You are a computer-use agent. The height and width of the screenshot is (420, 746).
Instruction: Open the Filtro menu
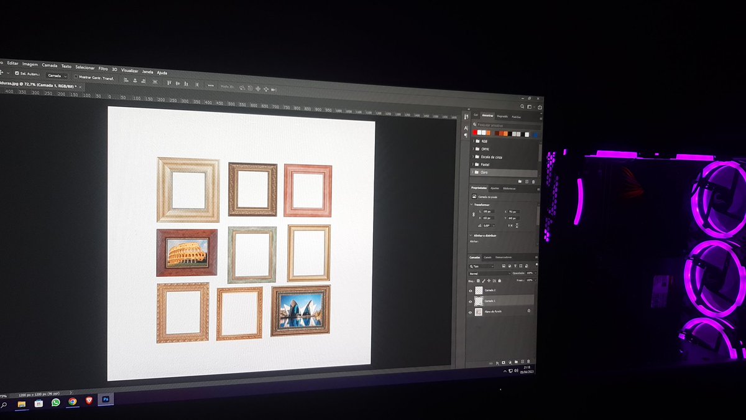104,69
